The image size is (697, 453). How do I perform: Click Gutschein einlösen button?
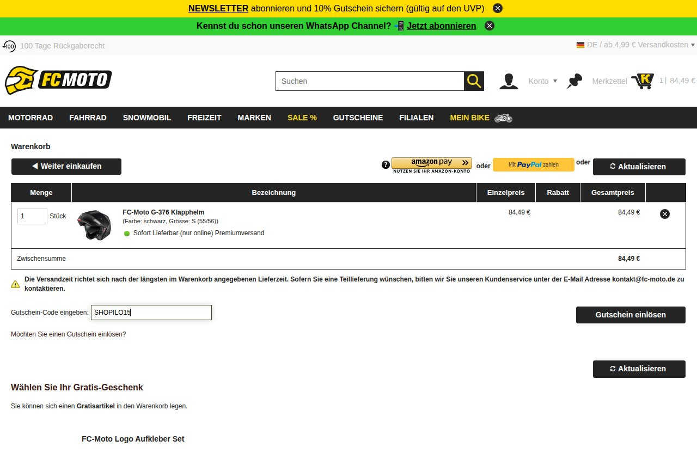tap(631, 315)
